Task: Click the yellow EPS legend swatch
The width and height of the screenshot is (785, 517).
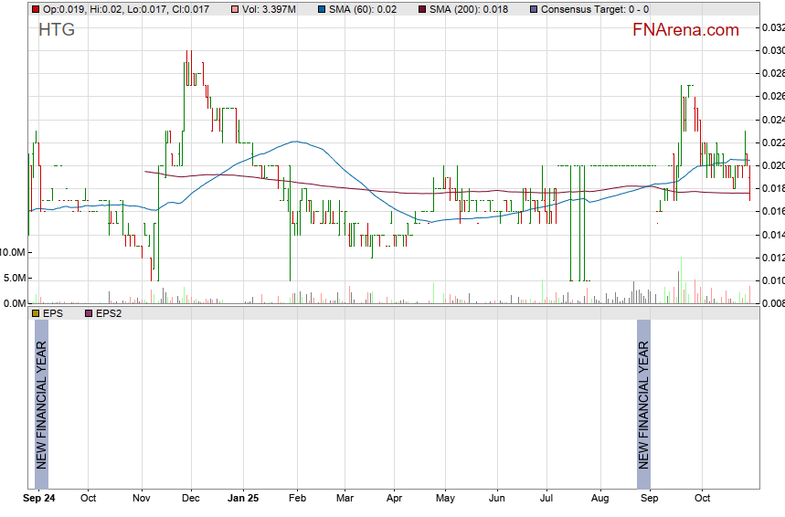Action: [36, 313]
